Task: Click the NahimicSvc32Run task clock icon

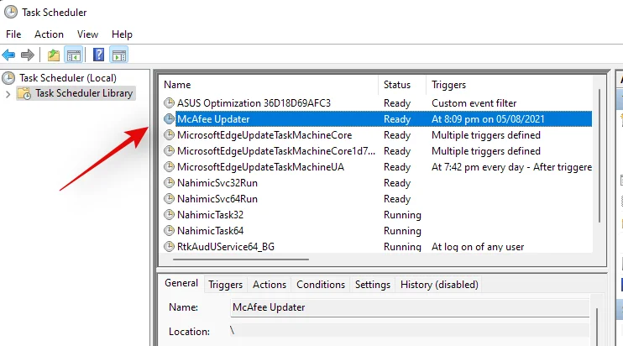Action: 169,183
